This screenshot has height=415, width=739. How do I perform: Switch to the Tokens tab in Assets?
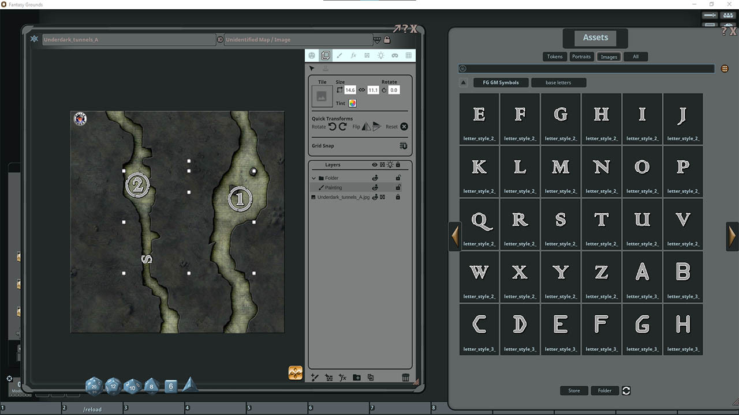(554, 56)
